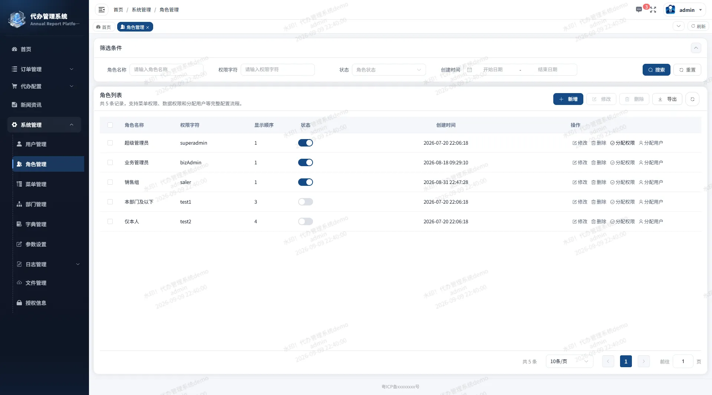
Task: Expand the 代办配置 sidebar menu
Action: pos(44,86)
